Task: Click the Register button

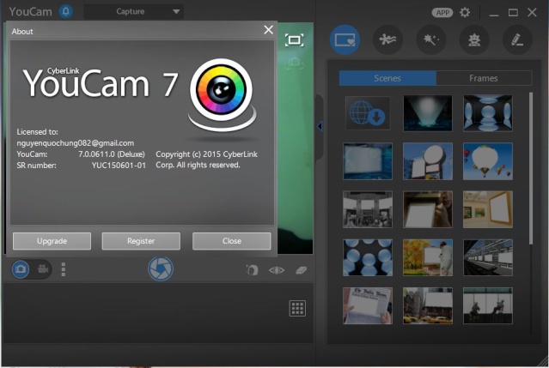Action: point(141,241)
